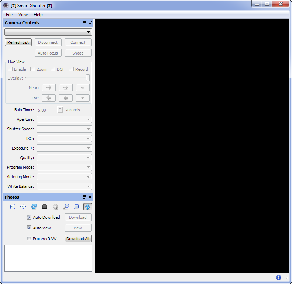The image size is (292, 284).
Task: Increase Bulb Timer with up stepper arrow
Action: [60, 108]
